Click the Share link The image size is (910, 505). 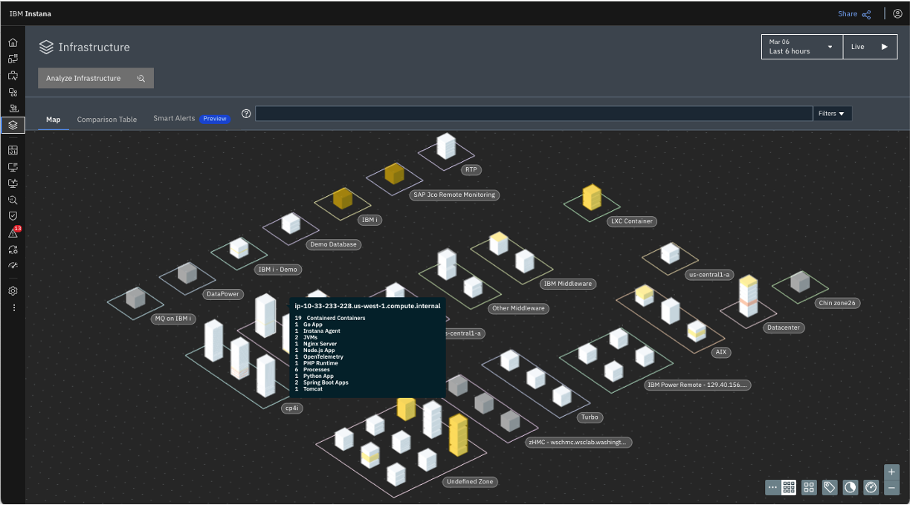pyautogui.click(x=853, y=14)
